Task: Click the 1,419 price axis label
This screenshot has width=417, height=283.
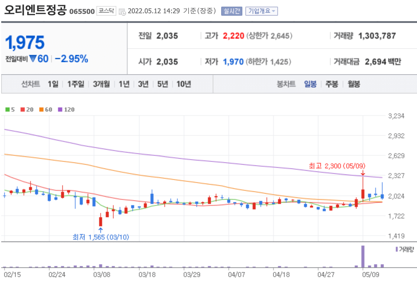Action: [396, 236]
